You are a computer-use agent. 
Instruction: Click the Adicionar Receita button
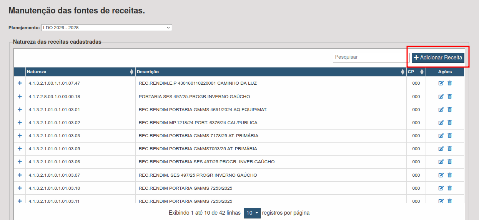coord(438,58)
